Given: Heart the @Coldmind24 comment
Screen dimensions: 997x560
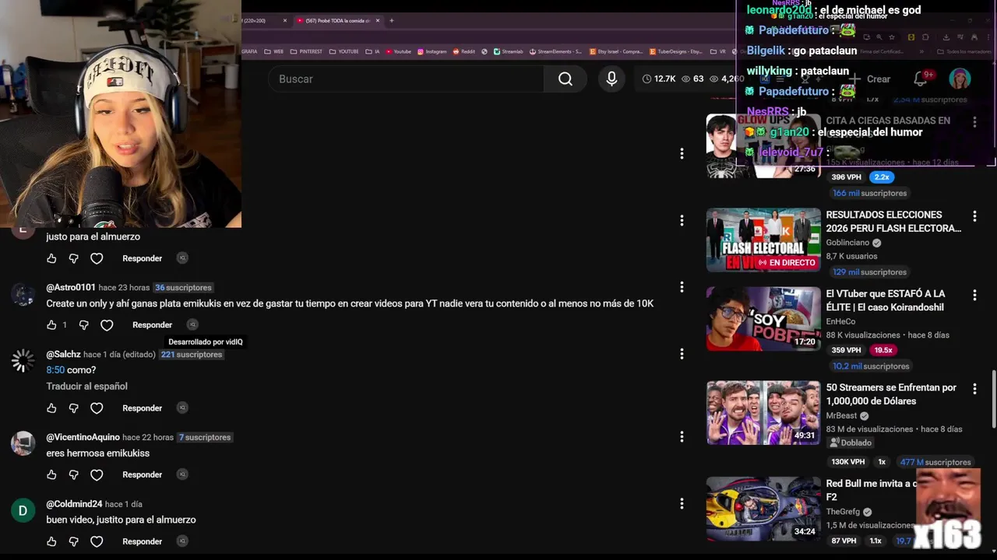Looking at the screenshot, I should pyautogui.click(x=97, y=541).
